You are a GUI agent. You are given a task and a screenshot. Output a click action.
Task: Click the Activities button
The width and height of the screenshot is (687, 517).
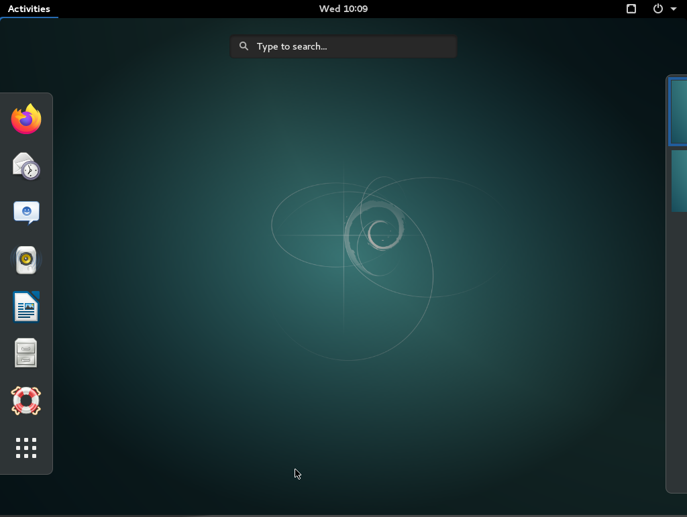click(x=29, y=9)
